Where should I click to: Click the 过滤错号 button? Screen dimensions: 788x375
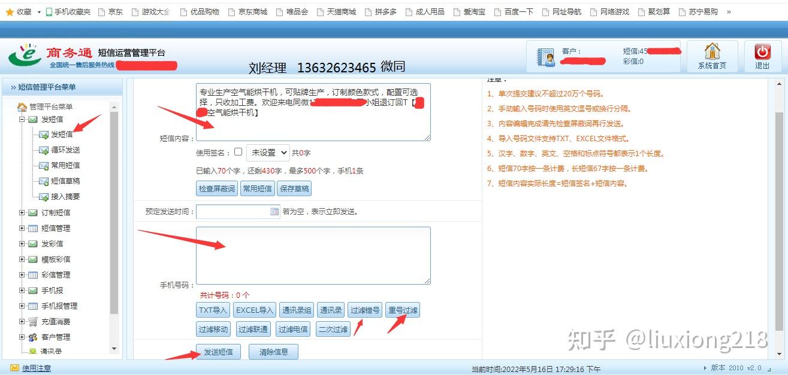(x=365, y=310)
